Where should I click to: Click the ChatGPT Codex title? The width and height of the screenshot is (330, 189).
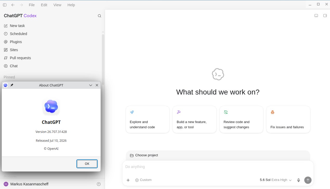pos(20,16)
